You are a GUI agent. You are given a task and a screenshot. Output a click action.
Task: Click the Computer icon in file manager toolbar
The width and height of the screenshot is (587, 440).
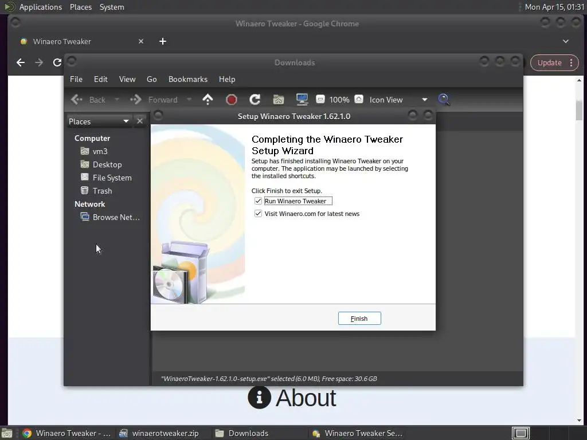(x=302, y=100)
